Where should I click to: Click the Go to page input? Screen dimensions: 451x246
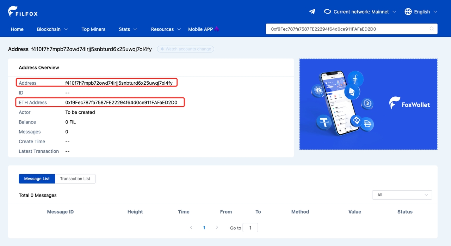coord(251,228)
